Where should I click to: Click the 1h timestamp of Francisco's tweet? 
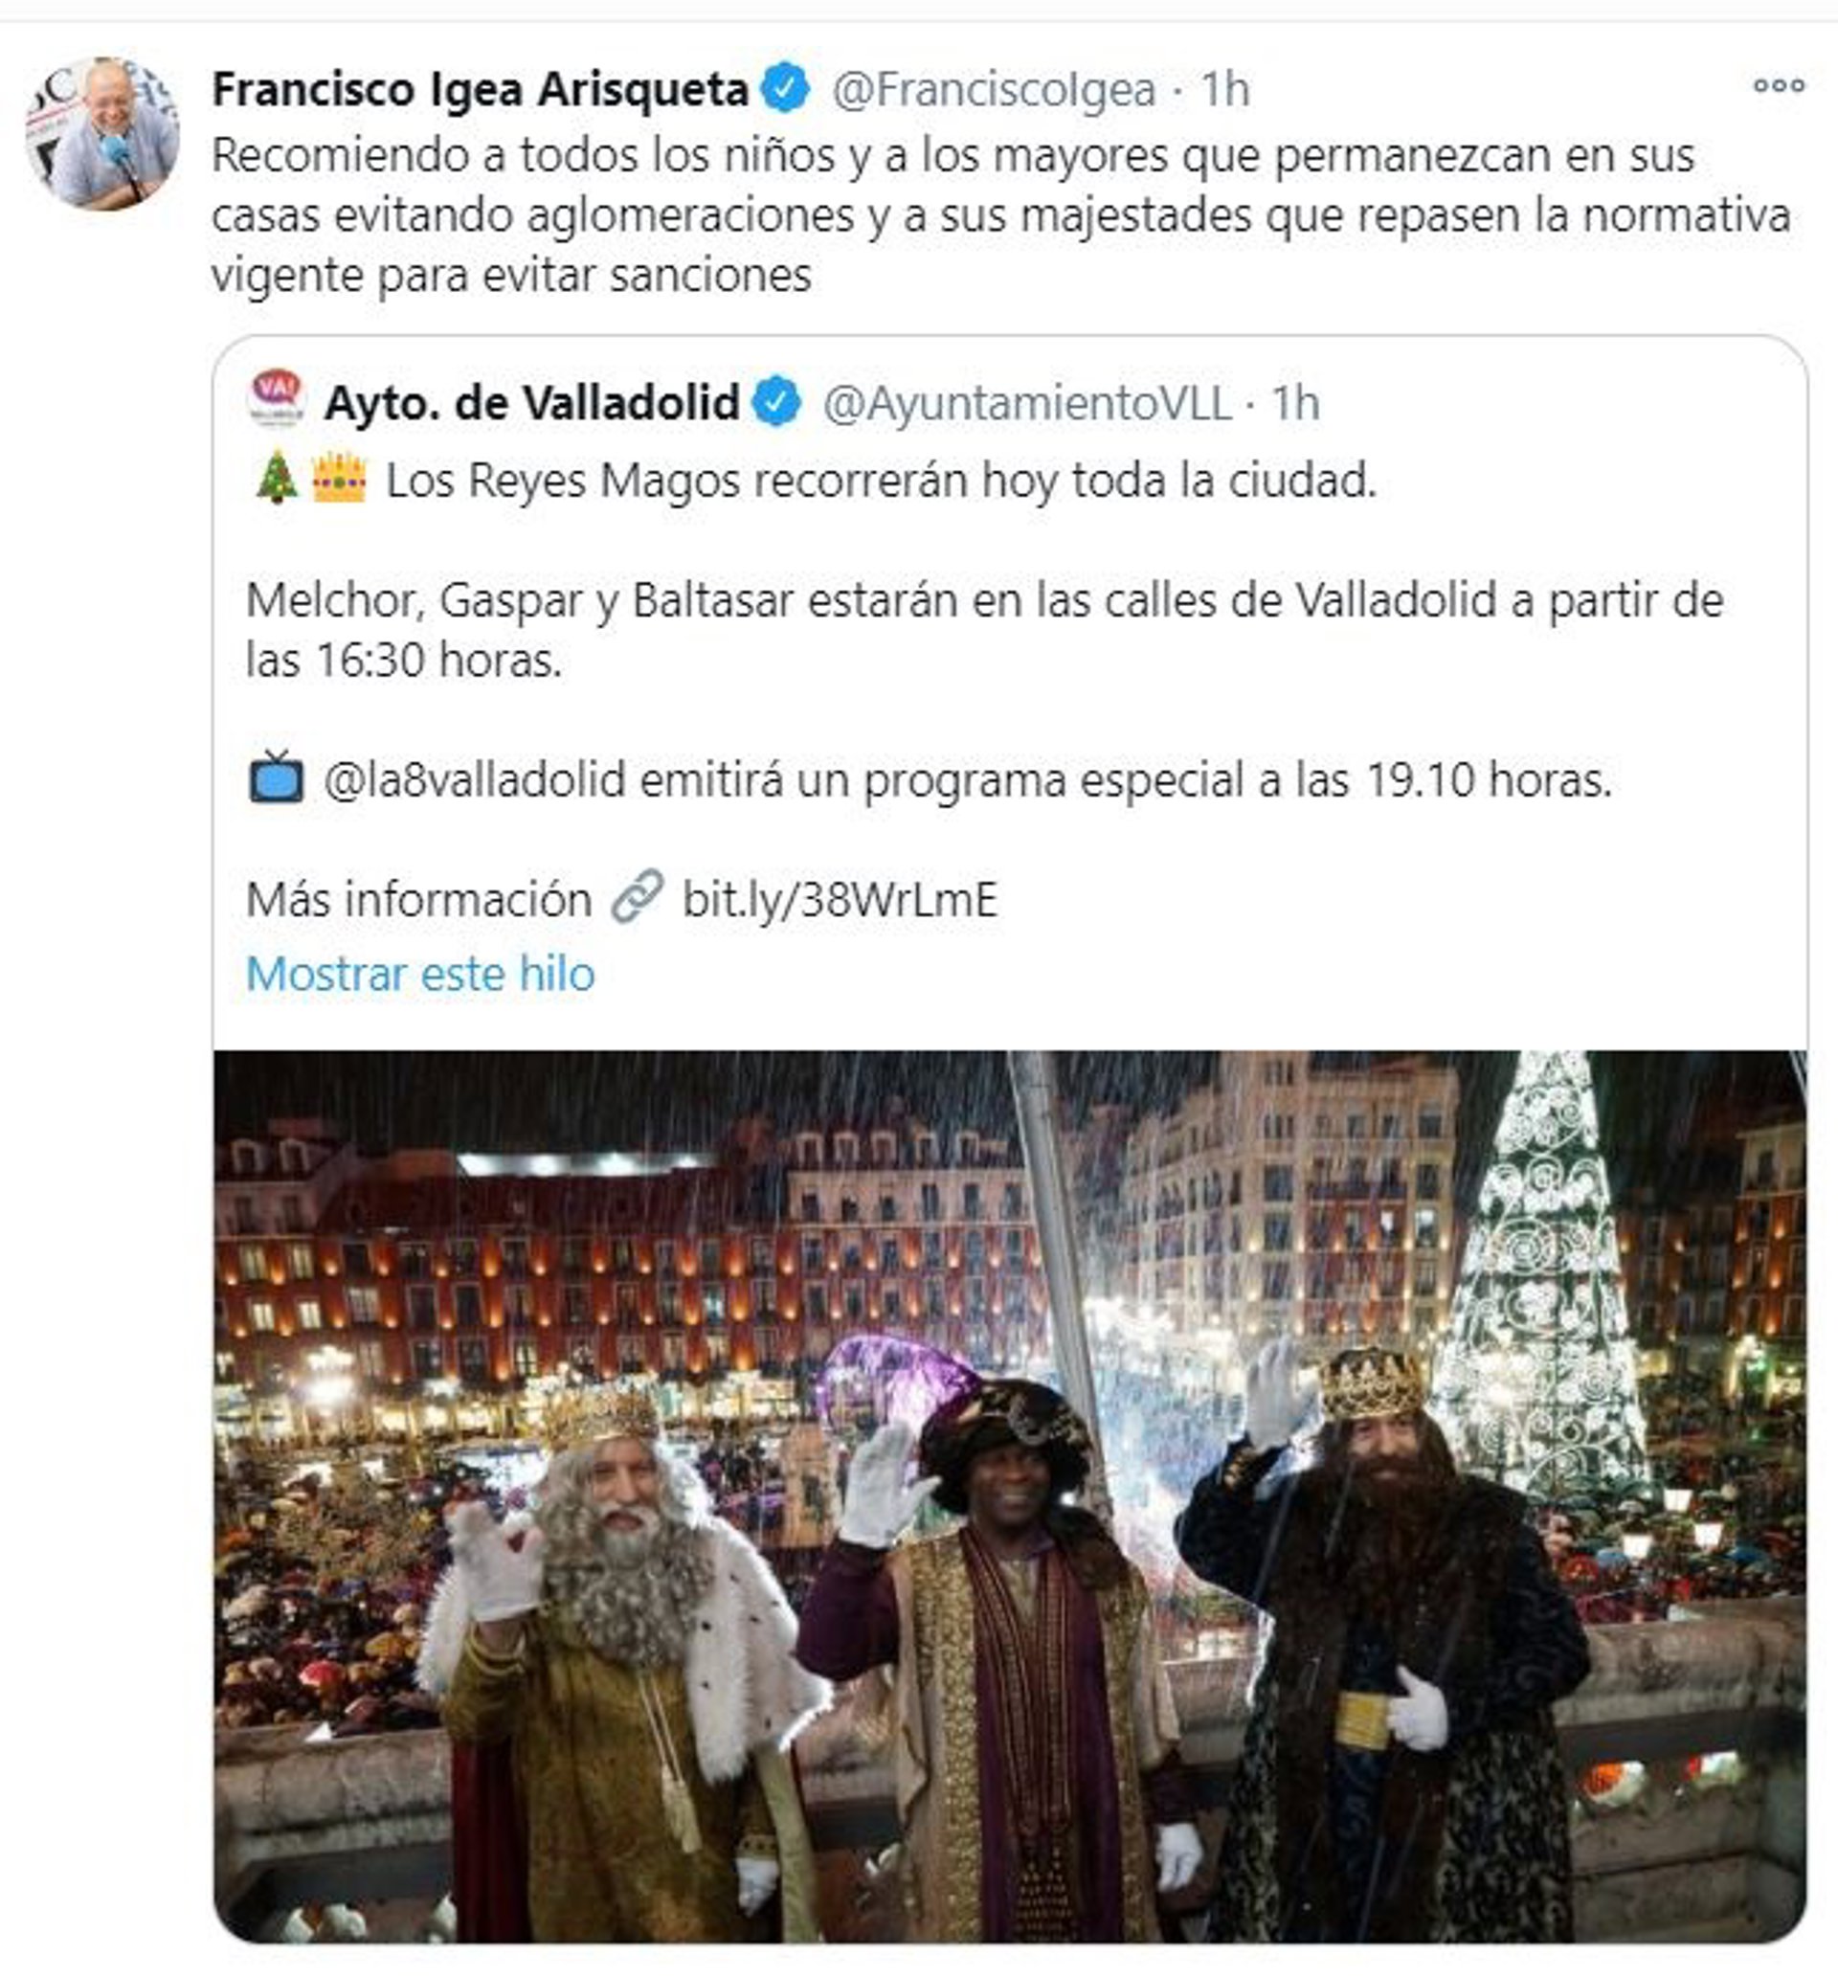point(1225,89)
